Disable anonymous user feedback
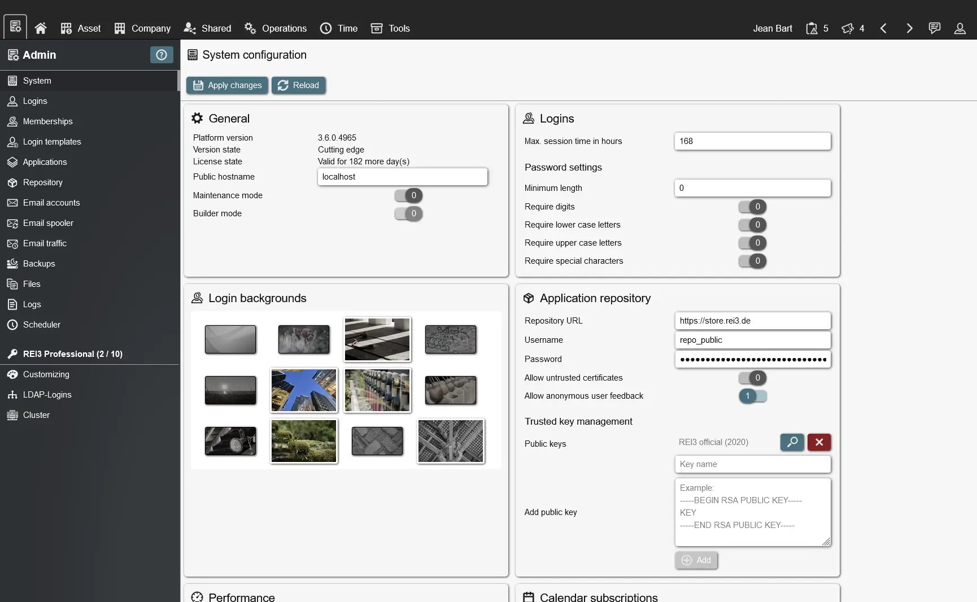This screenshot has height=602, width=977. 752,396
